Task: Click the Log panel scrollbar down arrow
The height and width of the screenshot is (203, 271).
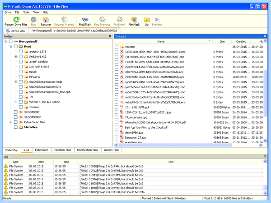Action: (265, 193)
